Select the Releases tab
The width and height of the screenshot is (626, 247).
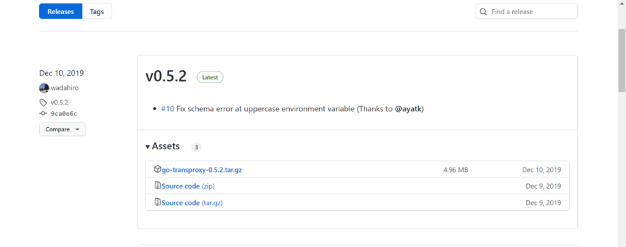click(61, 12)
